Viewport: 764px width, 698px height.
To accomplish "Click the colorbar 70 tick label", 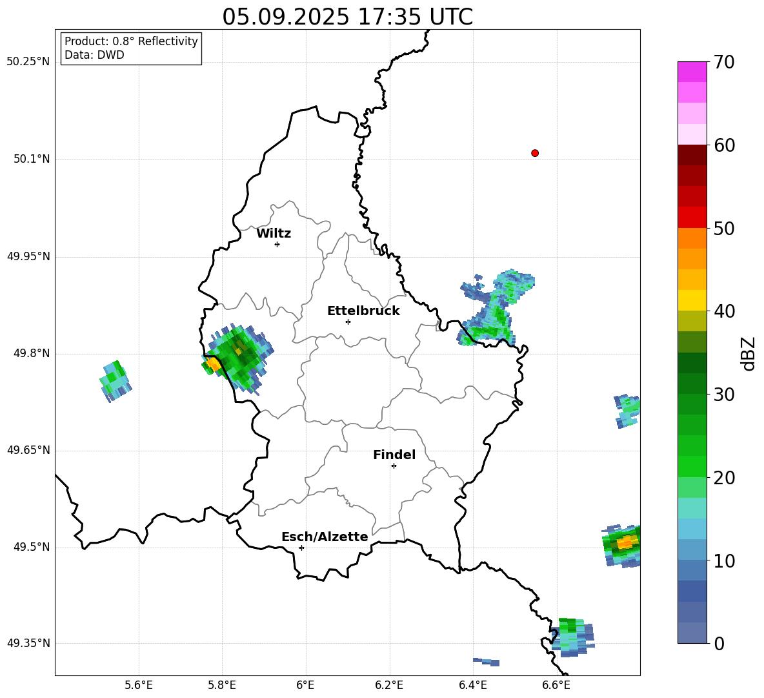I will 724,62.
